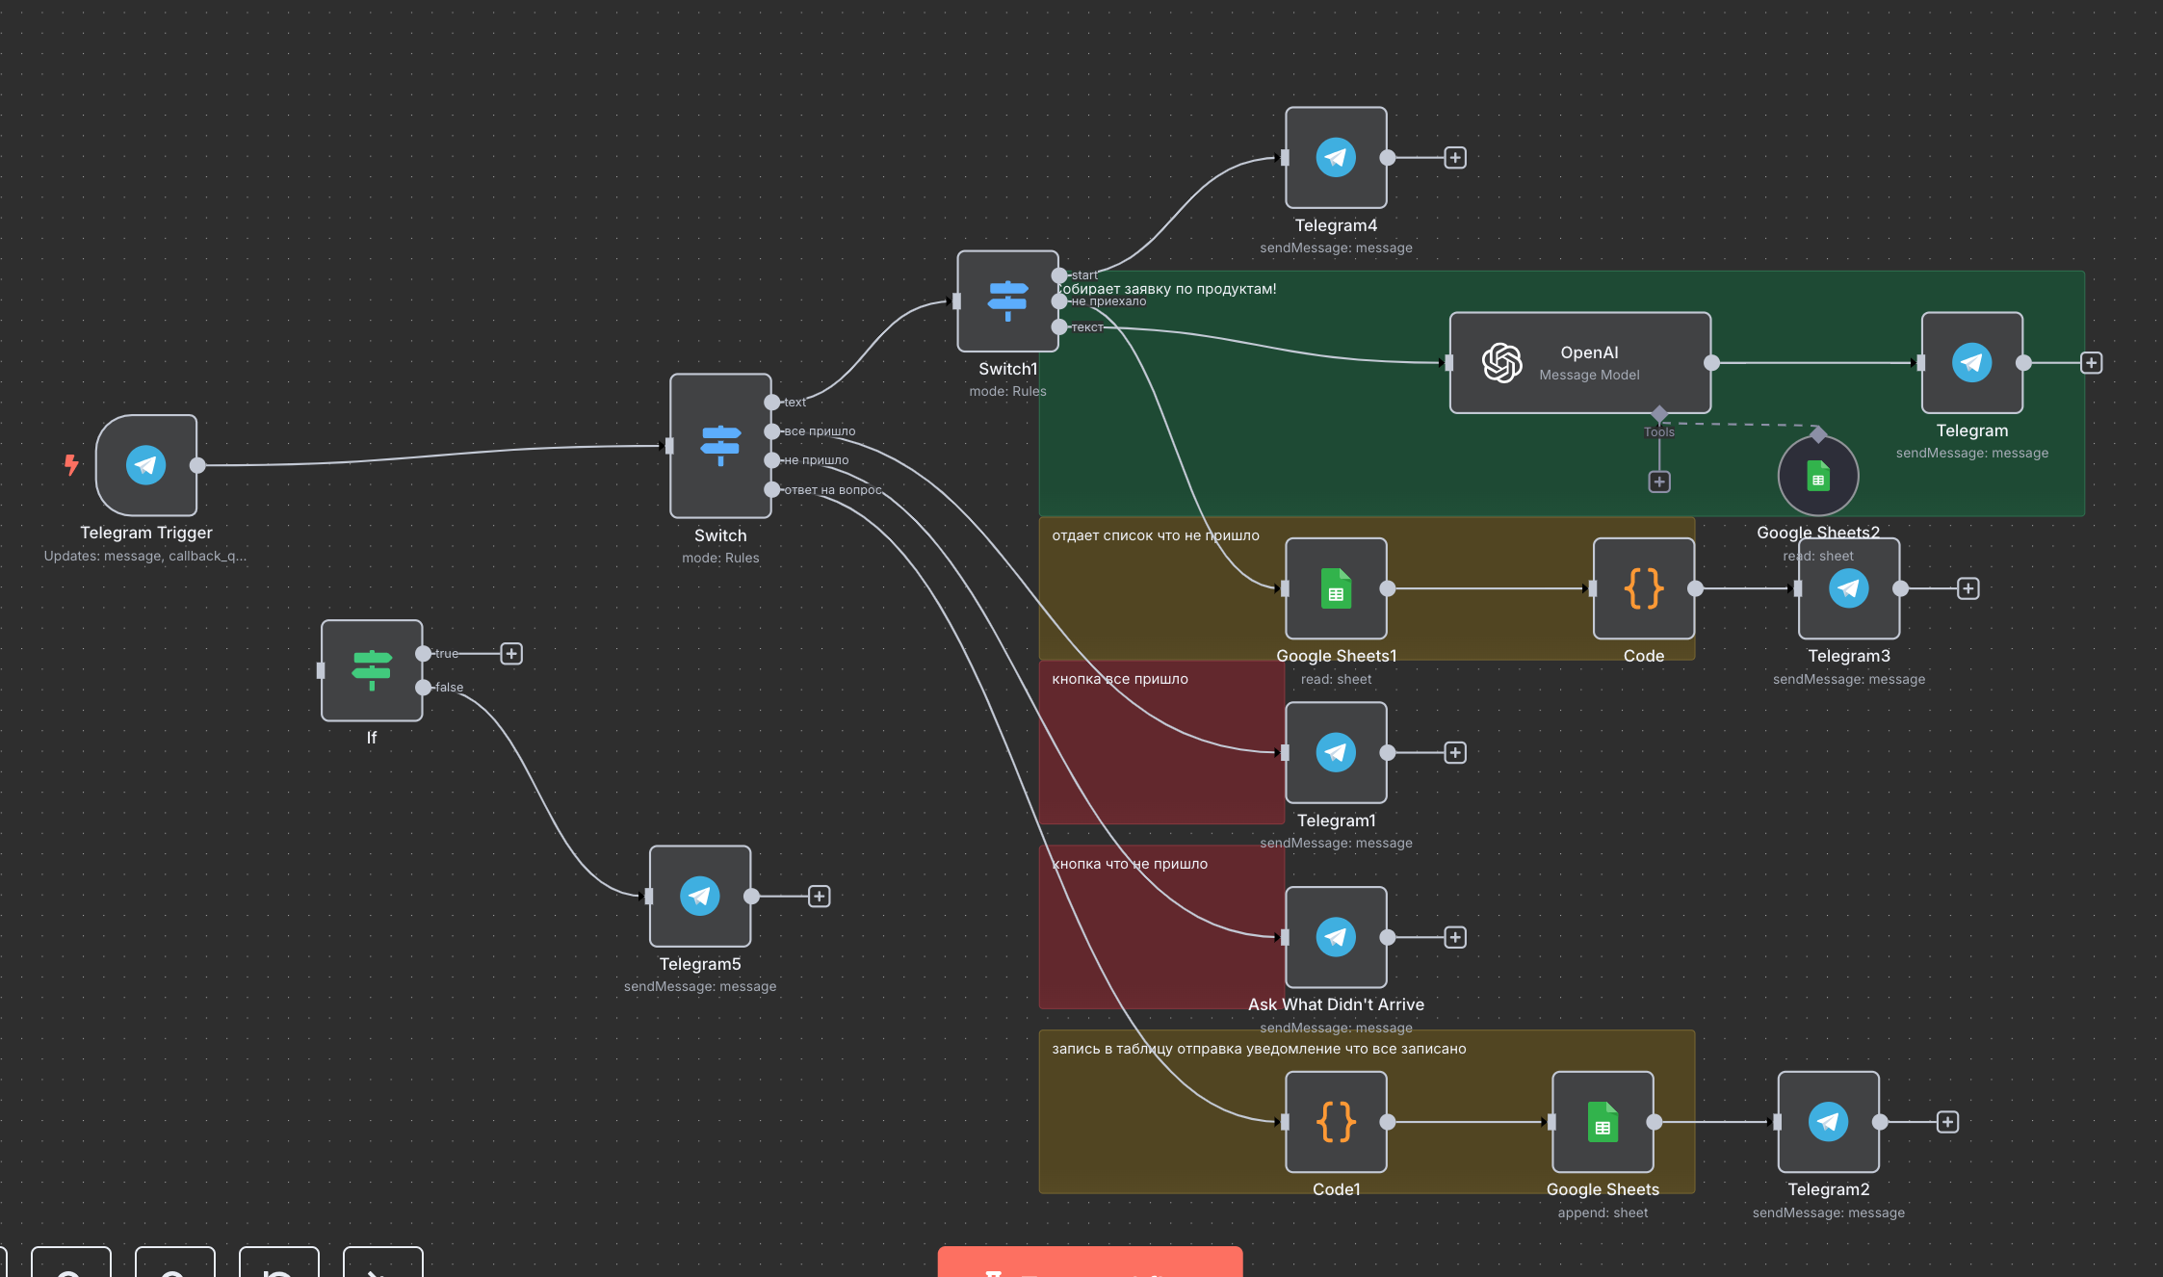Click the Telegram5 node
This screenshot has width=2163, height=1277.
700,897
